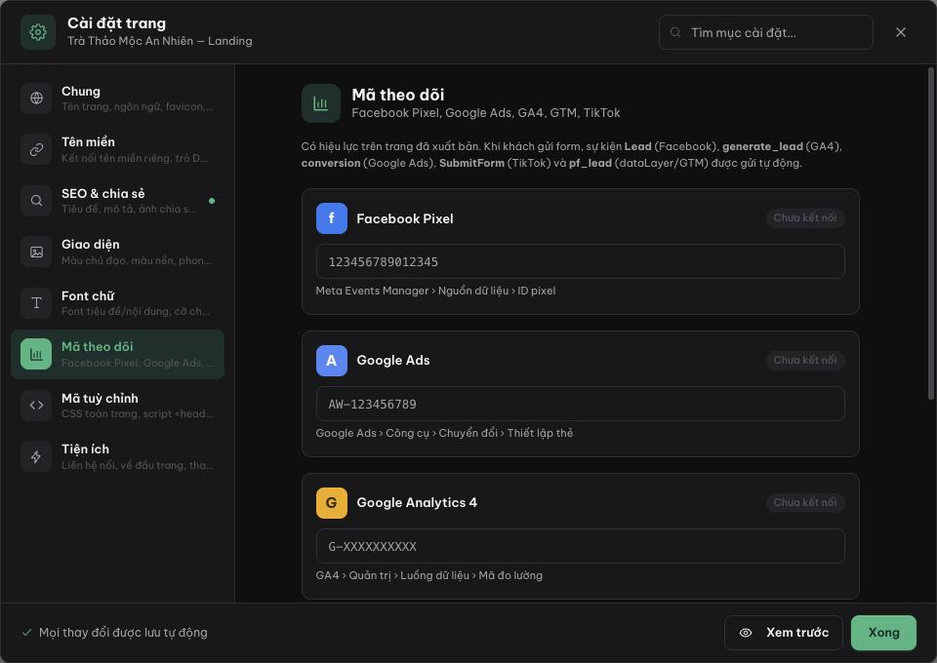
Task: Click the text Mọi thay đổi được lưu tự động
Action: [x=123, y=633]
